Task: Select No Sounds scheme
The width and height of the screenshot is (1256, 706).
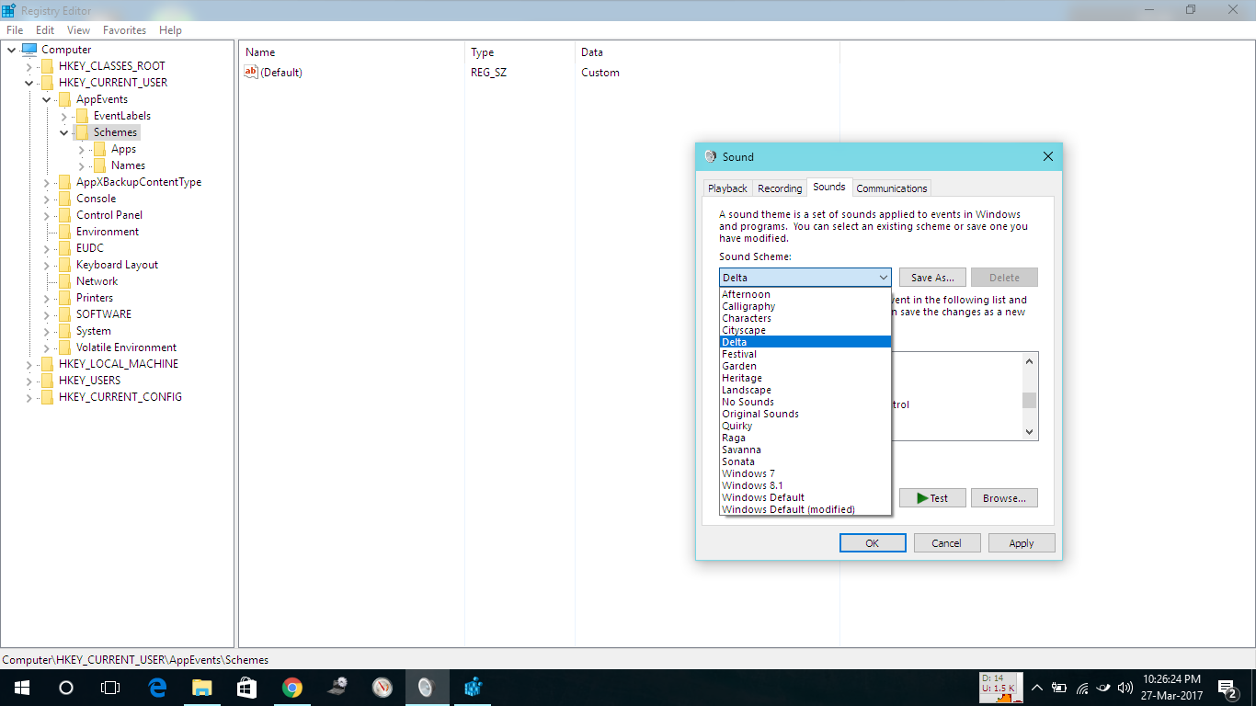Action: click(805, 402)
